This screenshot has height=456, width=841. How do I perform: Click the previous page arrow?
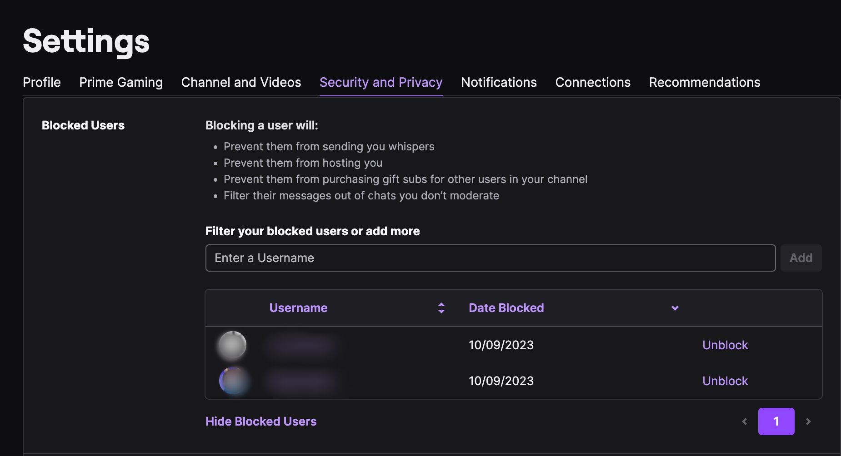pyautogui.click(x=744, y=421)
